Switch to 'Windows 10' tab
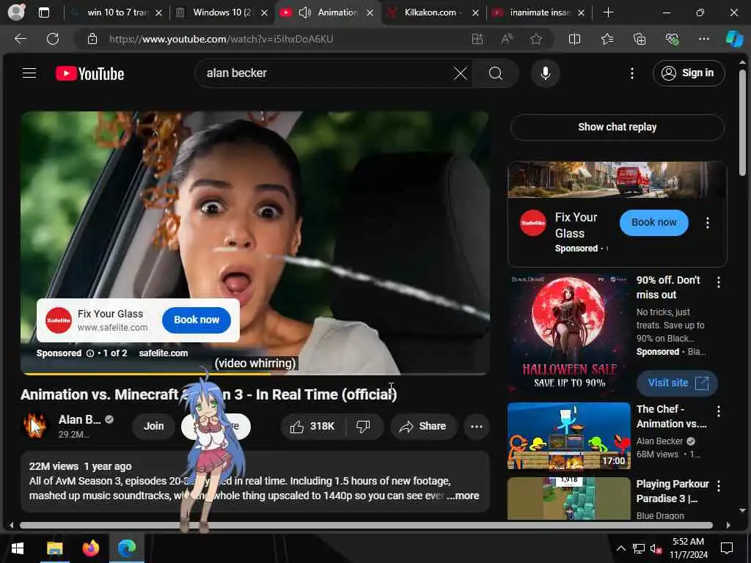 221,12
